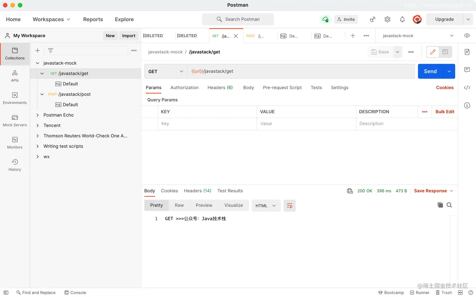Viewport: 476px width, 297px height.
Task: Open the user avatar menu
Action: (x=417, y=19)
